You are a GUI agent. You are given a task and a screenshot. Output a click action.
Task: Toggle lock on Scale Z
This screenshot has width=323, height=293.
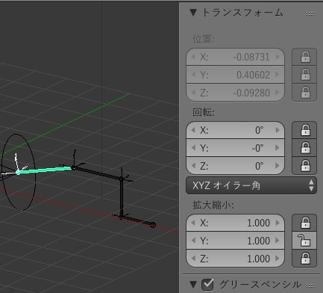click(x=304, y=259)
